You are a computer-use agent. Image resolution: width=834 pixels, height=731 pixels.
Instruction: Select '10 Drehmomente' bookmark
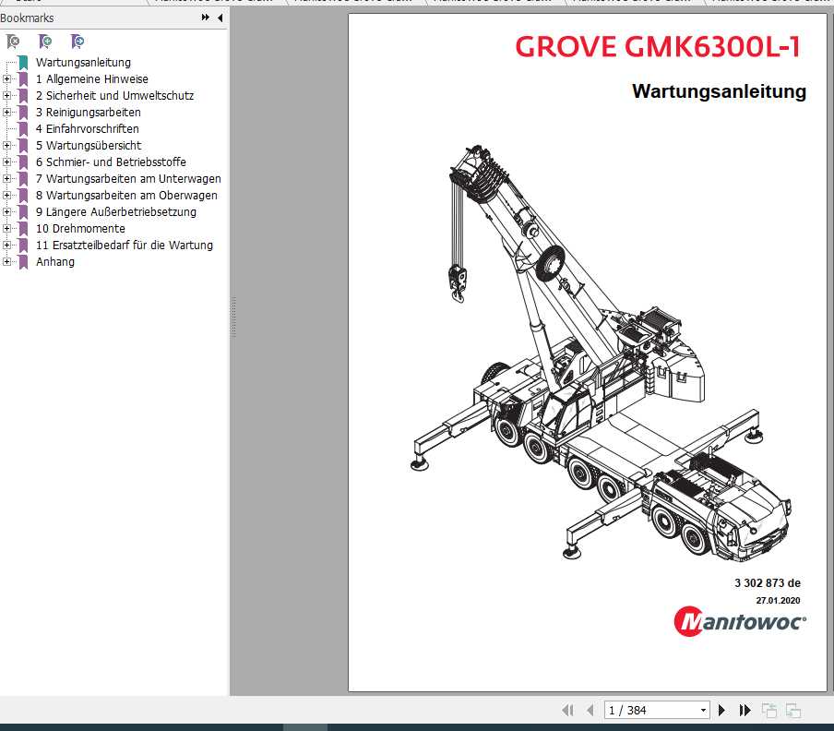pyautogui.click(x=80, y=228)
